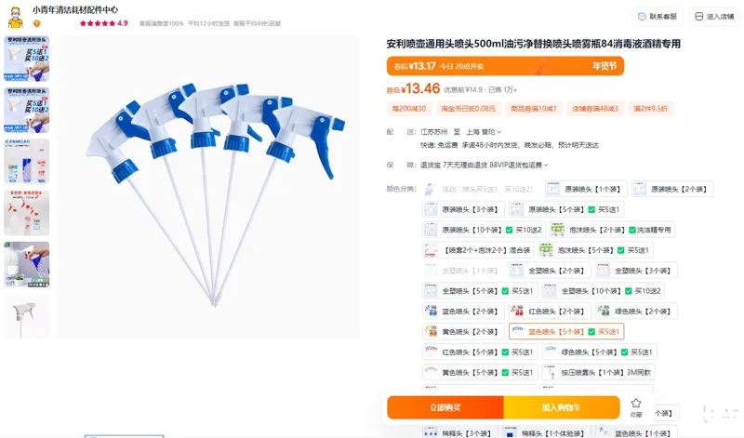
Task: Click the 商品券满10减1 coupon tag
Action: (x=533, y=109)
